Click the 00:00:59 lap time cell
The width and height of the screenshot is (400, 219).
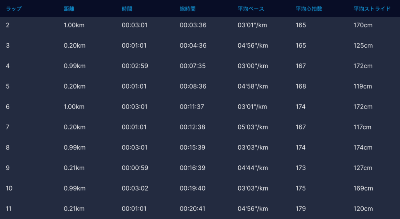click(x=135, y=168)
